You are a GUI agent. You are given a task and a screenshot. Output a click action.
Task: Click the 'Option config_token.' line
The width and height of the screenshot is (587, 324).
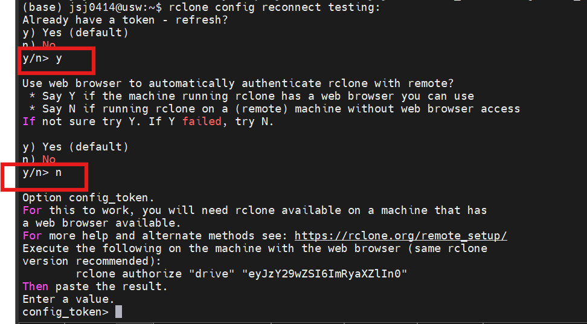tap(88, 198)
